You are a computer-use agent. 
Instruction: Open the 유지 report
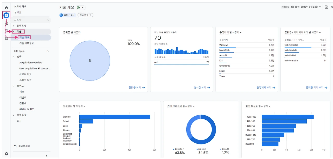[x=19, y=121]
